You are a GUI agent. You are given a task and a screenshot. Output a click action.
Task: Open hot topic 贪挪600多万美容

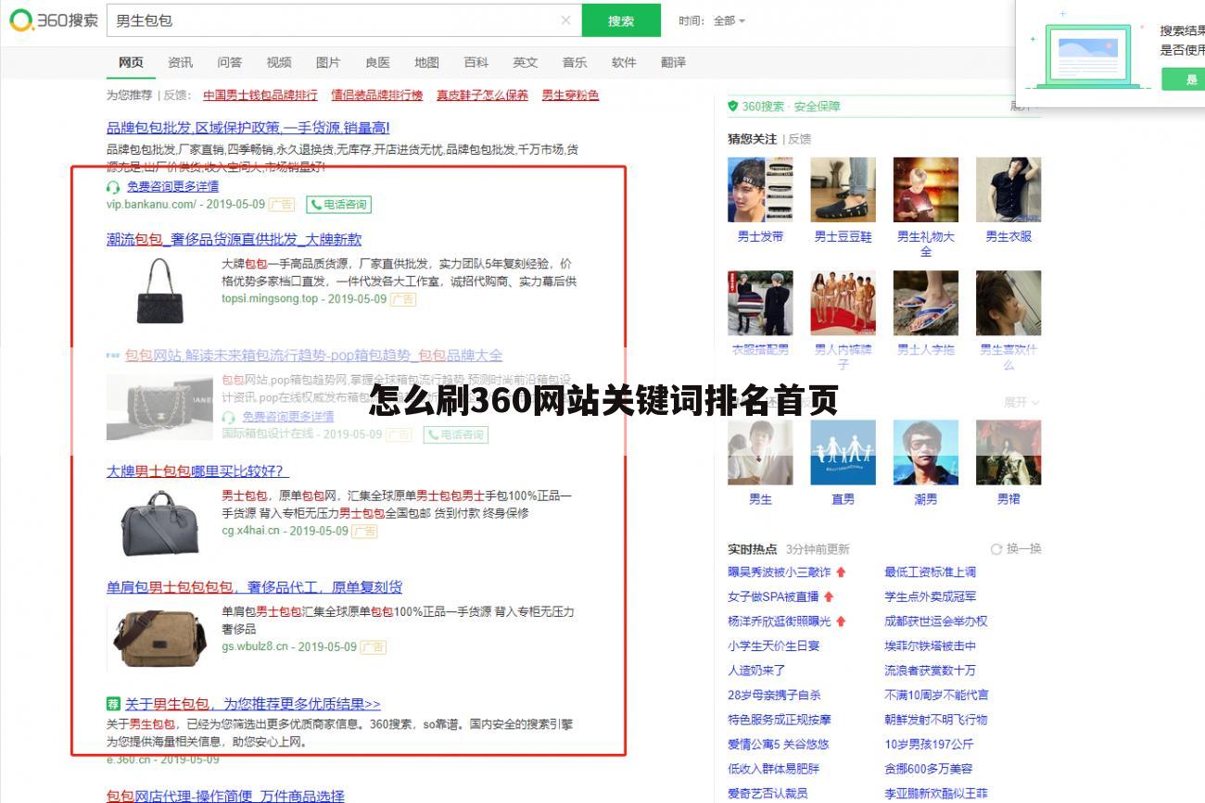(x=928, y=769)
